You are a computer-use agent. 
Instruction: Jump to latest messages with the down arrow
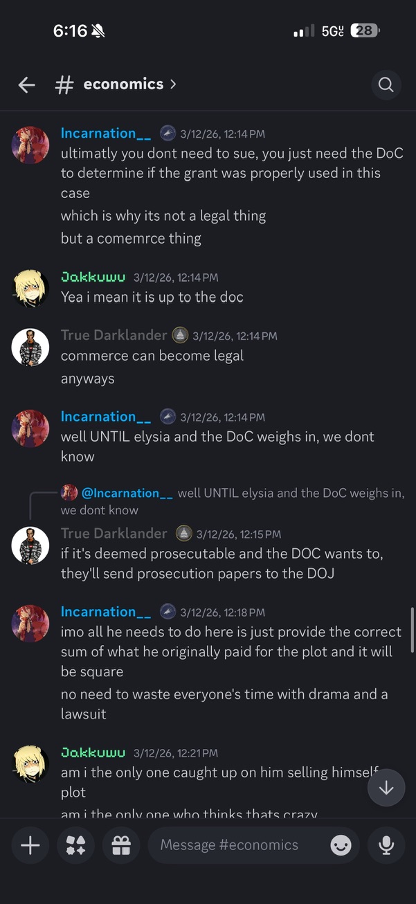click(x=386, y=788)
